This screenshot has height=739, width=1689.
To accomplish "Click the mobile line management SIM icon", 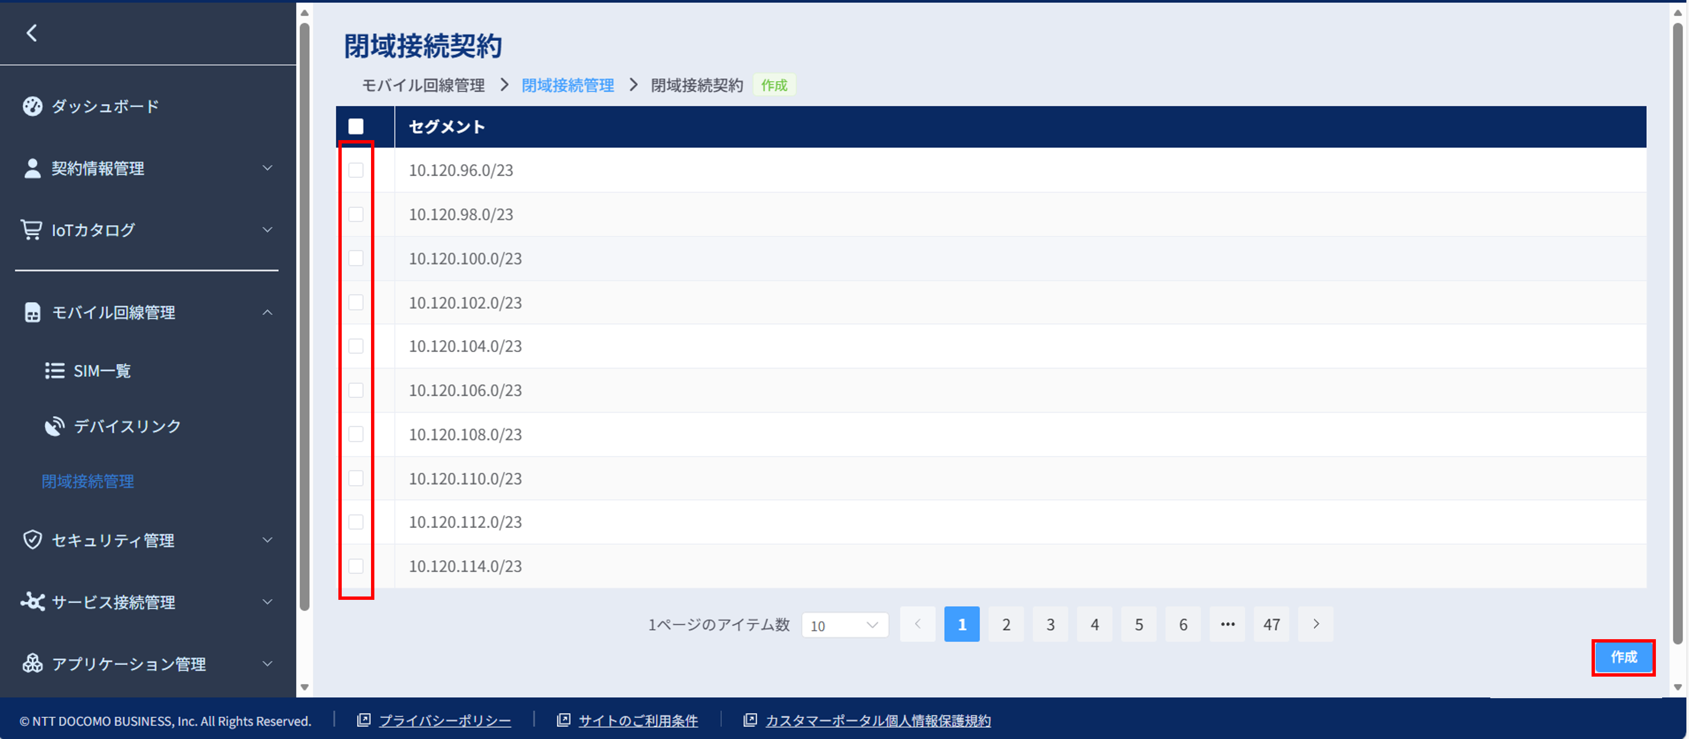I will [32, 312].
